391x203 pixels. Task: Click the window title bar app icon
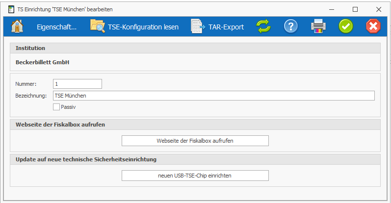pos(11,9)
